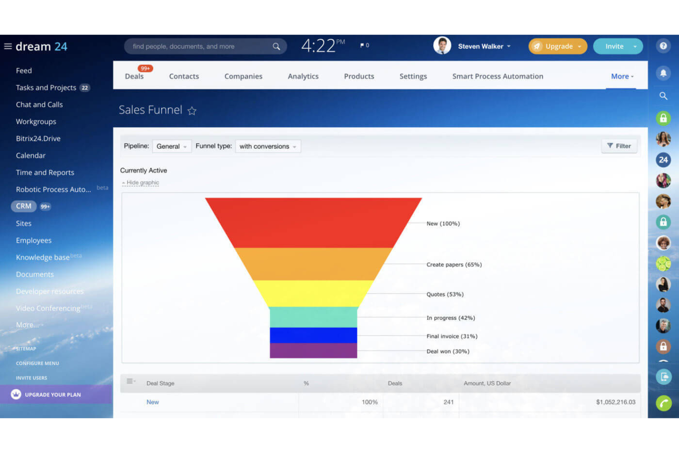The image size is (679, 453).
Task: Open the More menu in the CRM navigation
Action: (620, 76)
